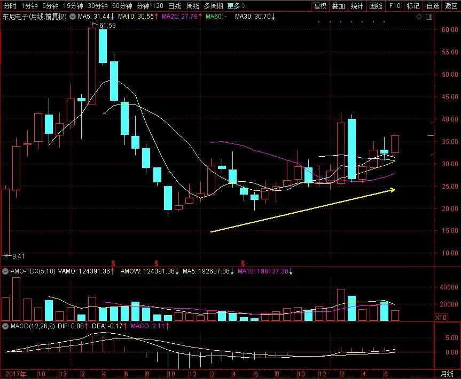The width and height of the screenshot is (461, 379).
Task: Click the MA10: 30.55 value
Action: (x=138, y=17)
